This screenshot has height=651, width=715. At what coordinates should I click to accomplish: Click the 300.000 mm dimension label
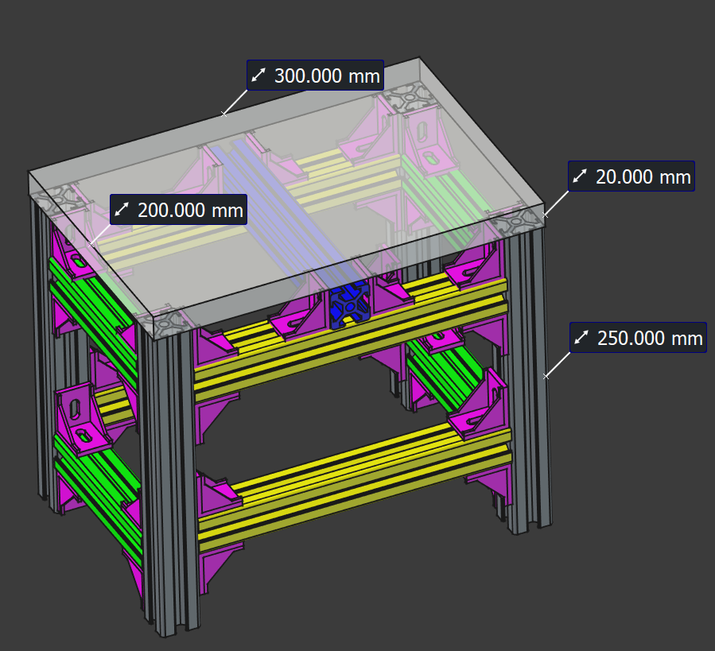pyautogui.click(x=315, y=76)
